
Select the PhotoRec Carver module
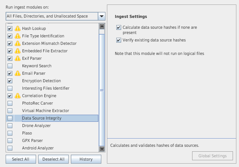[37, 103]
